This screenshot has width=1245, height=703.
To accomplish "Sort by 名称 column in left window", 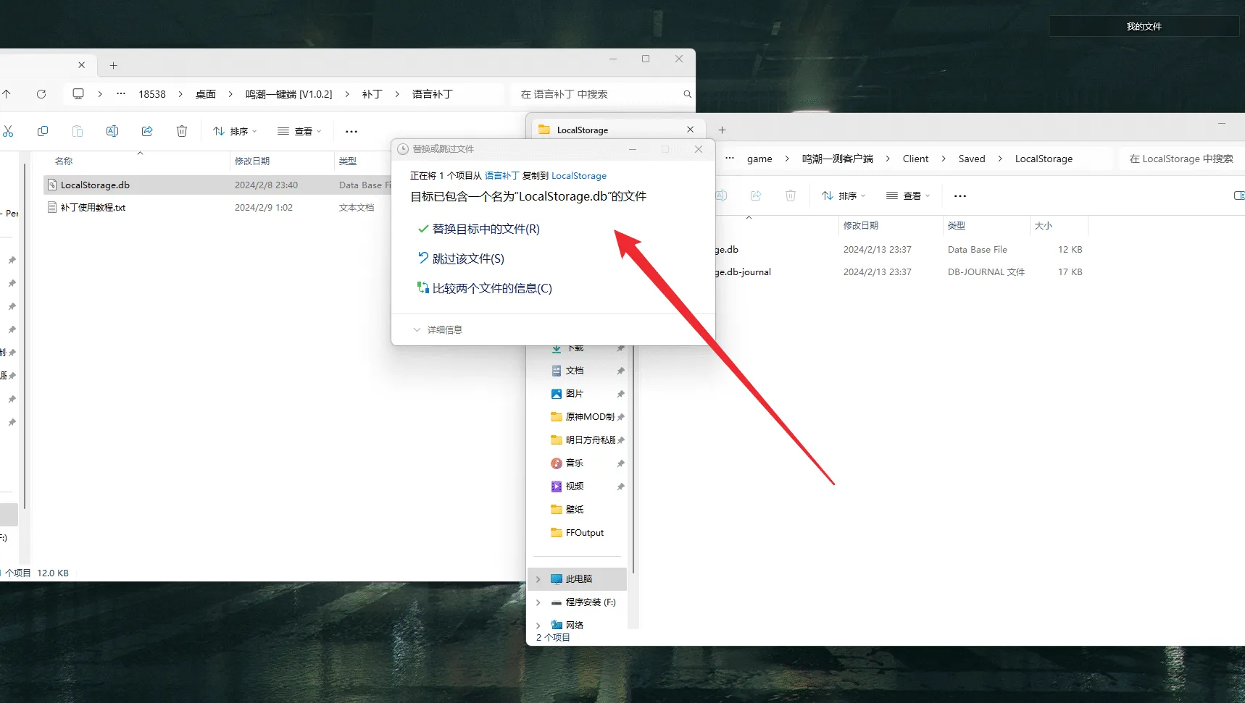I will 64,161.
